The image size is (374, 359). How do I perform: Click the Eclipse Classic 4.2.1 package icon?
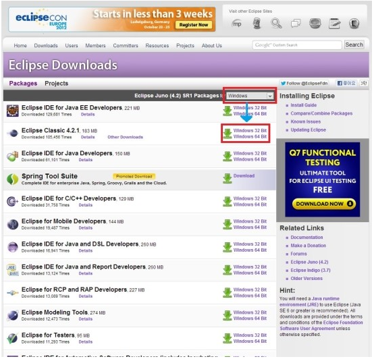pyautogui.click(x=13, y=133)
